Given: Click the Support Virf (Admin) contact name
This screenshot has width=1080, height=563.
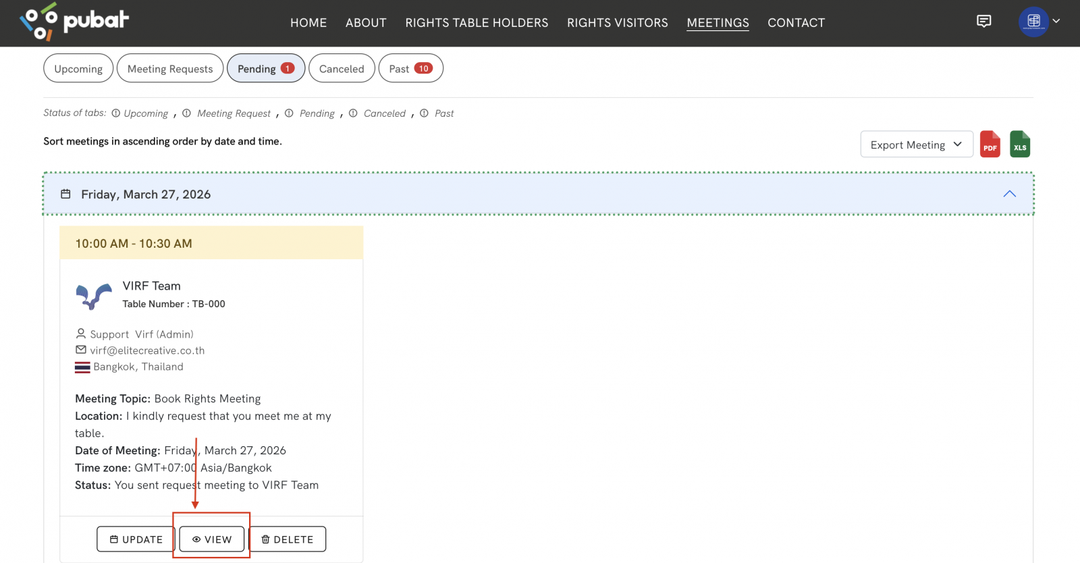Looking at the screenshot, I should tap(142, 334).
